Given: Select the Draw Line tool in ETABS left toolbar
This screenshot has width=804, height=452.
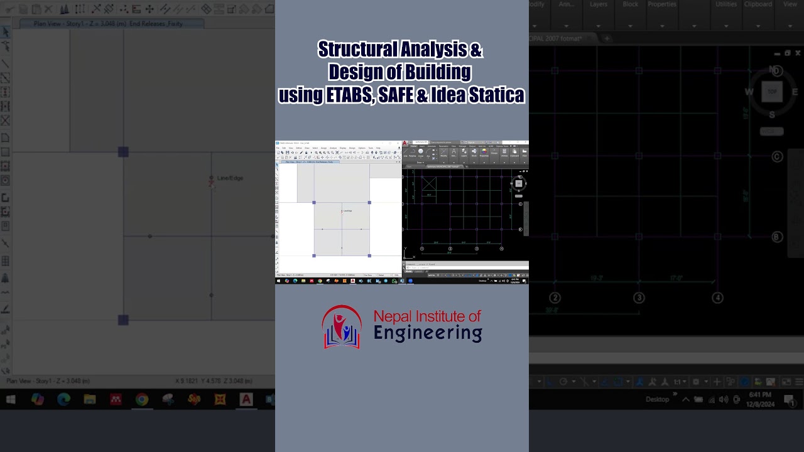Looking at the screenshot, I should pyautogui.click(x=5, y=63).
